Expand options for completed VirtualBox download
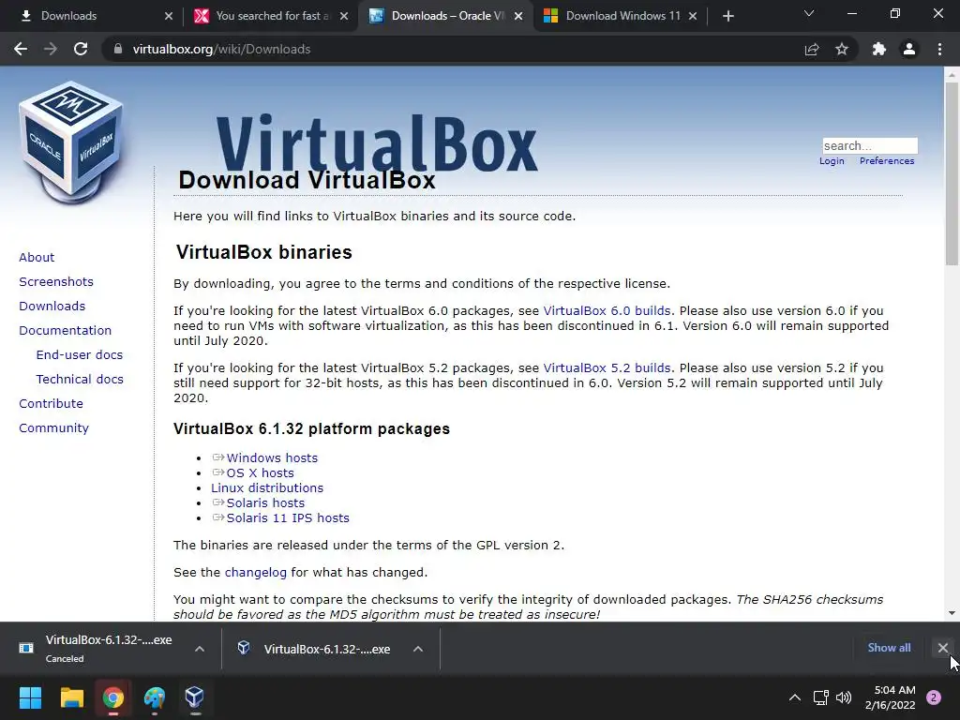The height and width of the screenshot is (720, 960). pyautogui.click(x=418, y=649)
